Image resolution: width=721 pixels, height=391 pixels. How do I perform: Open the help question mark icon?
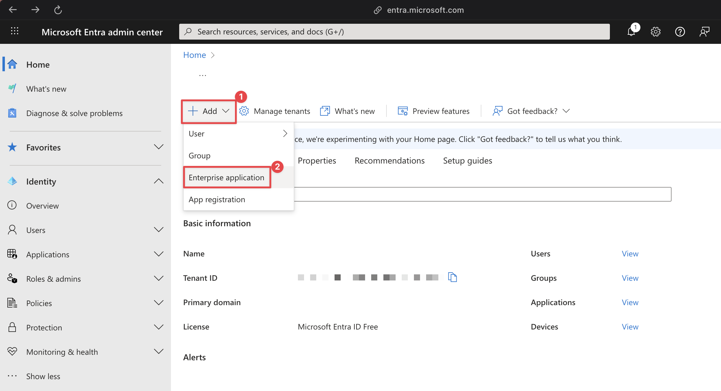pyautogui.click(x=680, y=32)
